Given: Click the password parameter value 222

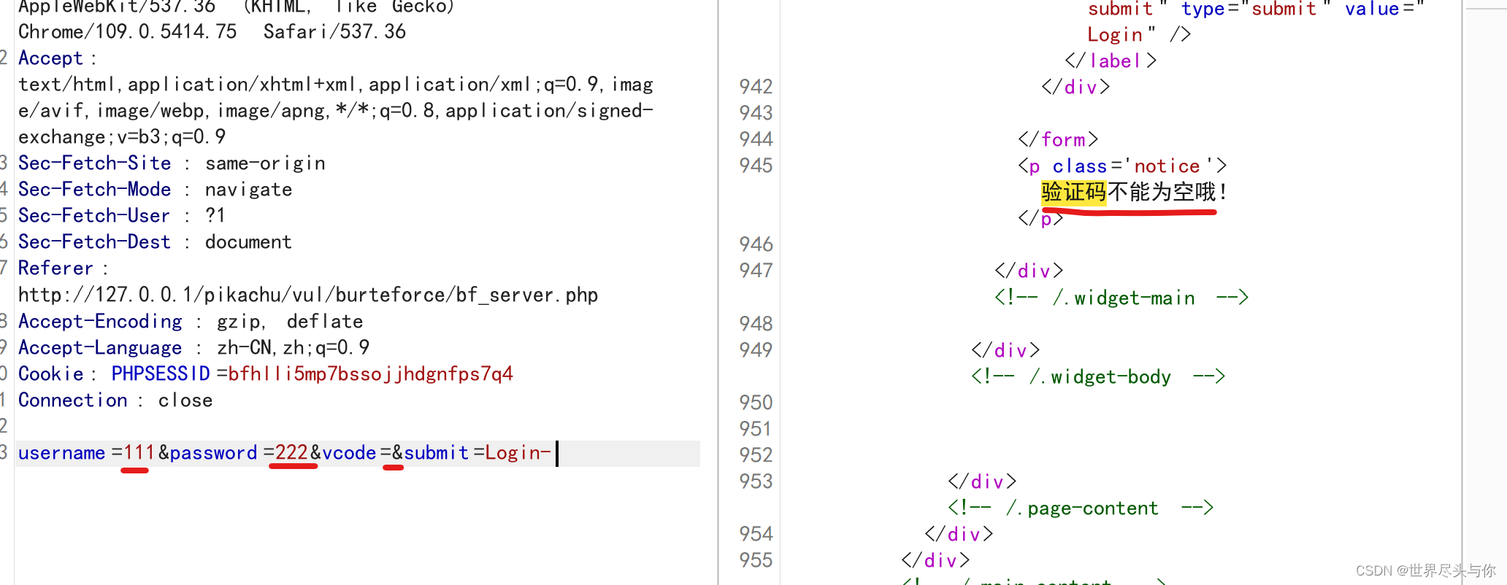Looking at the screenshot, I should [291, 453].
